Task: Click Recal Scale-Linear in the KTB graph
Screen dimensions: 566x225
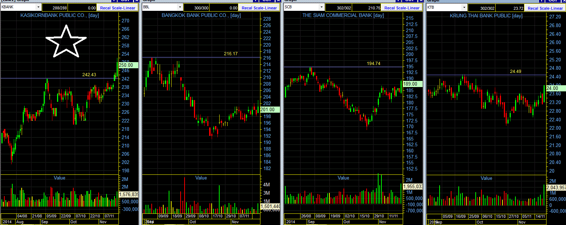Action: [545, 8]
